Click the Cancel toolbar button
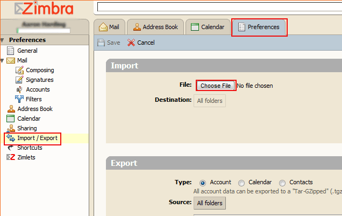Viewport: 342px width, 216px height. pos(141,43)
